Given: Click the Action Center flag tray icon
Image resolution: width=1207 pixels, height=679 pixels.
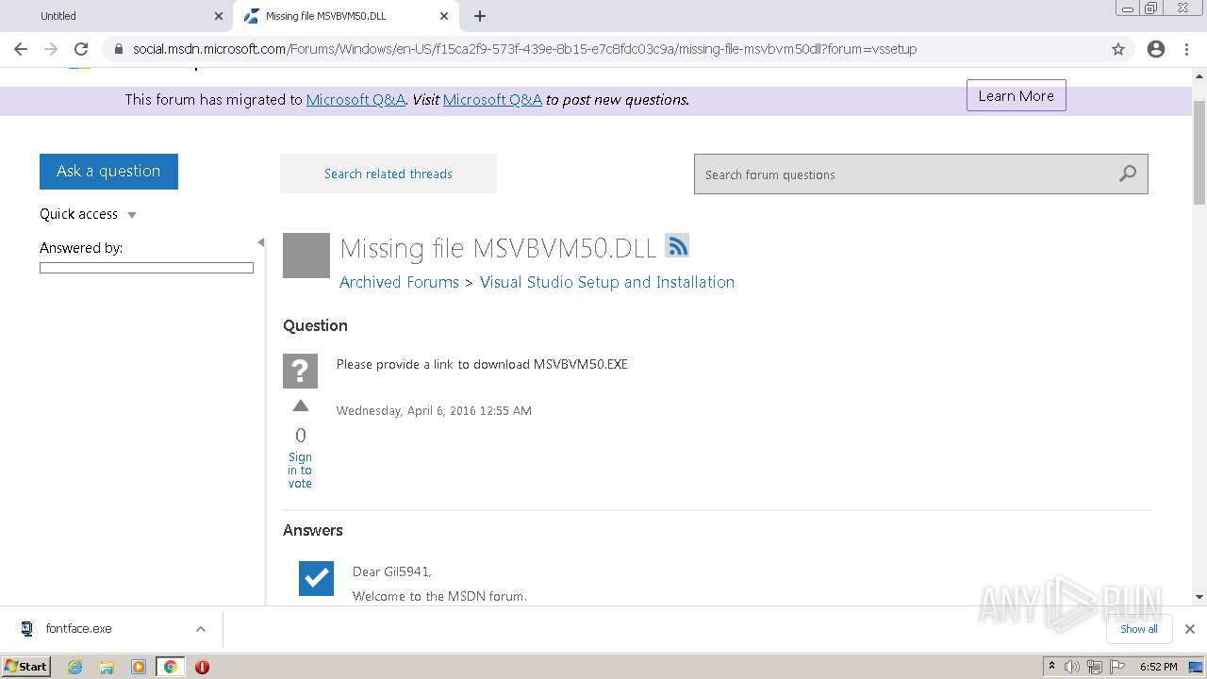Looking at the screenshot, I should click(1116, 667).
